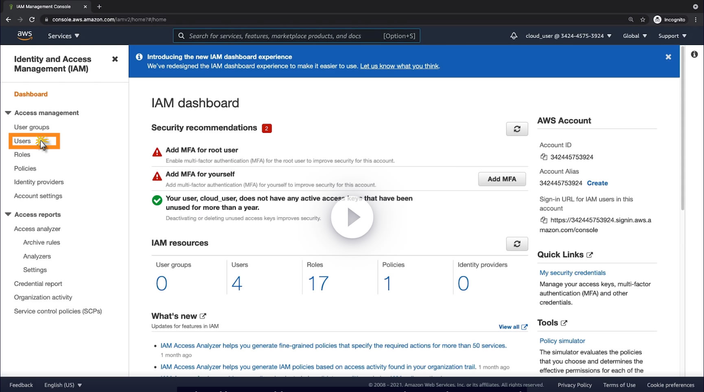This screenshot has height=392, width=704.
Task: Copy the Account ID value
Action: [544, 157]
